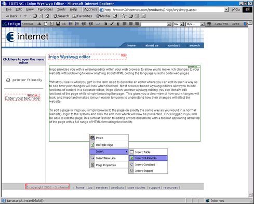This screenshot has height=204, width=254.
Task: Click the Abc spell check icon
Action: pos(64,24)
